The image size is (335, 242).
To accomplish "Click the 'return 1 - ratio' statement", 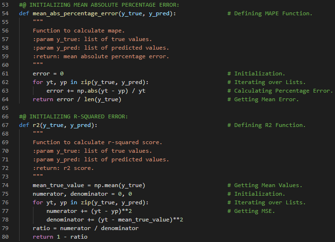I will coord(60,237).
